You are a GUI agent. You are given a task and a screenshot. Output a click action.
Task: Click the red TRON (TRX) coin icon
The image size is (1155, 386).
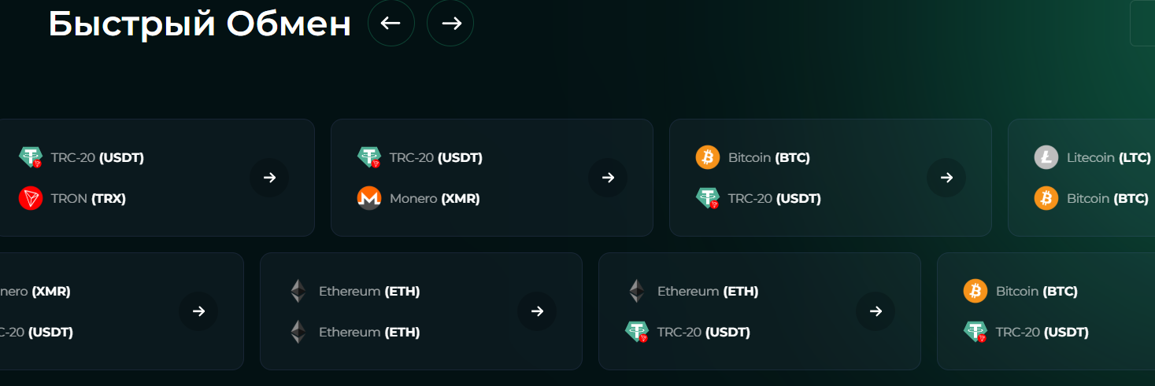tap(31, 198)
